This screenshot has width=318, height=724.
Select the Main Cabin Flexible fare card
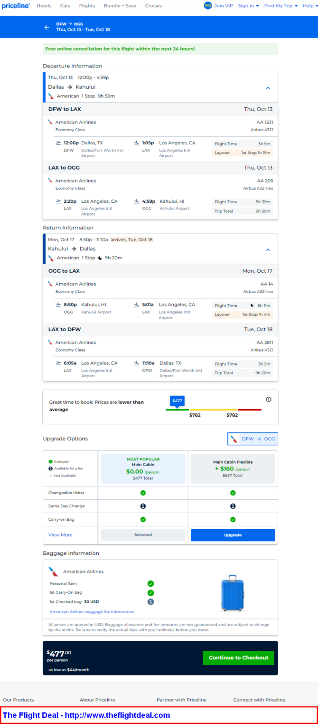[233, 469]
